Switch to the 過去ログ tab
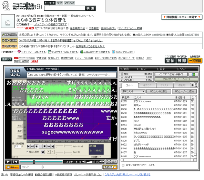The width and height of the screenshot is (204, 180). coord(147,85)
